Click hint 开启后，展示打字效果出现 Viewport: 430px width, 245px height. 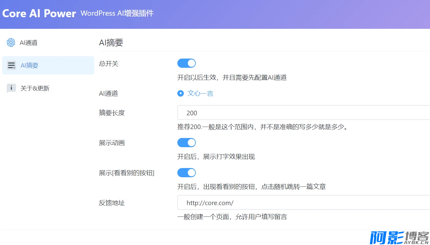point(216,157)
